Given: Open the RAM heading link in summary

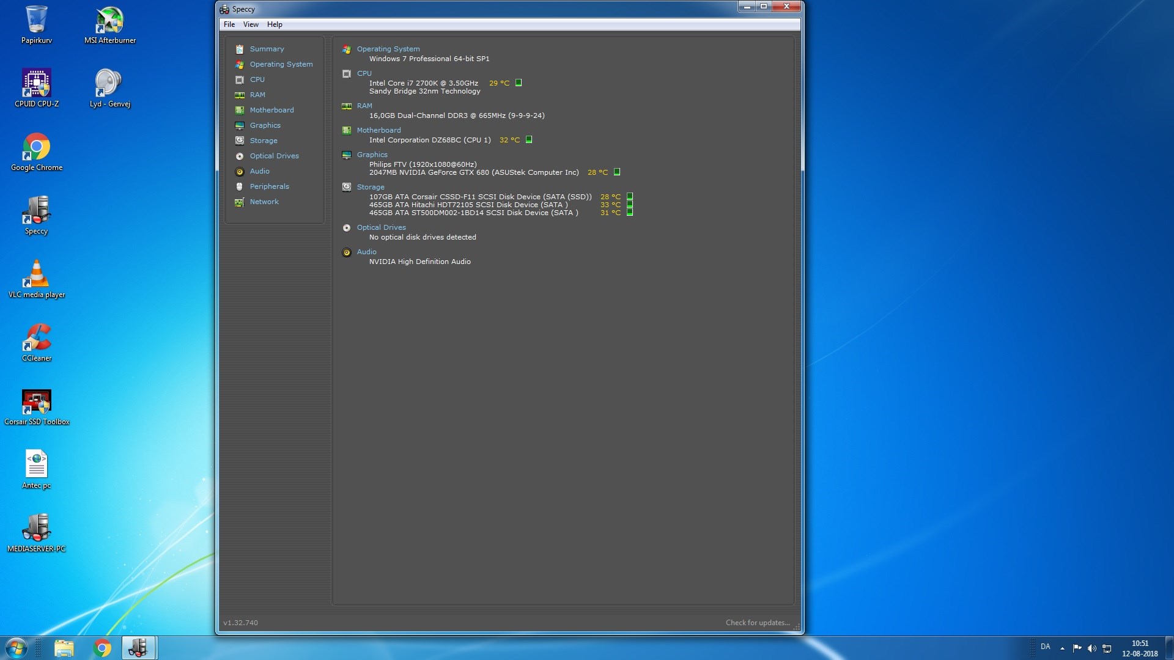Looking at the screenshot, I should pos(364,106).
